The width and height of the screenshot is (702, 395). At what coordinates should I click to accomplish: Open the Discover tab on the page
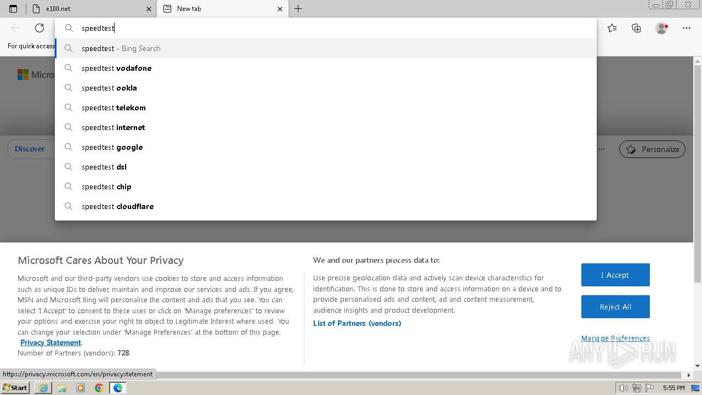click(x=30, y=149)
